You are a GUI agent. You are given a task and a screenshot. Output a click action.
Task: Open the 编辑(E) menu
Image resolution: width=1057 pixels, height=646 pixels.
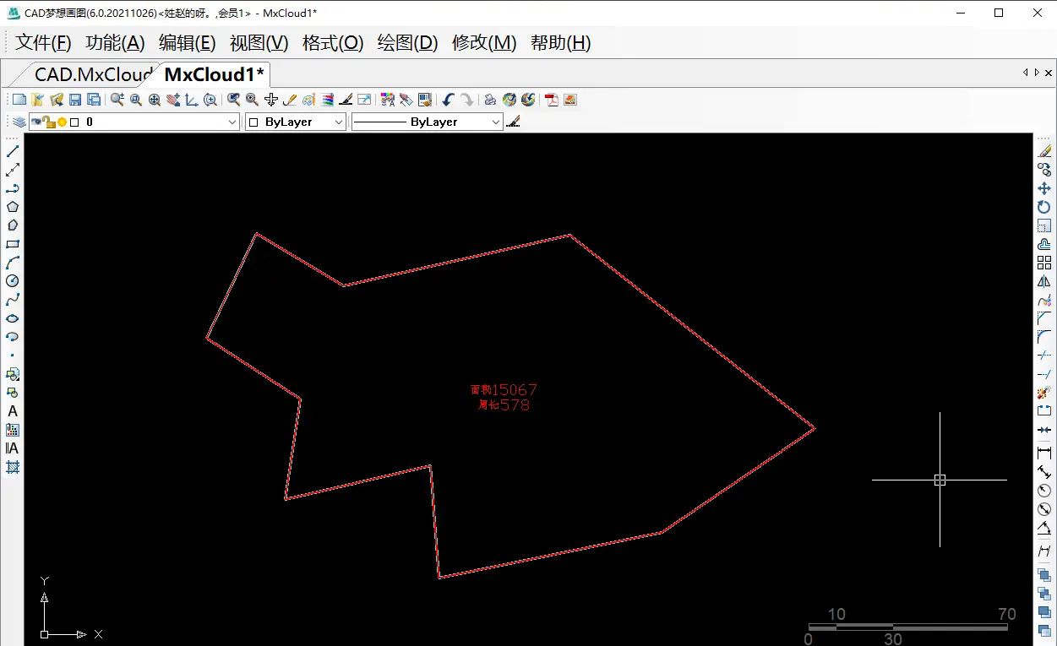point(188,43)
